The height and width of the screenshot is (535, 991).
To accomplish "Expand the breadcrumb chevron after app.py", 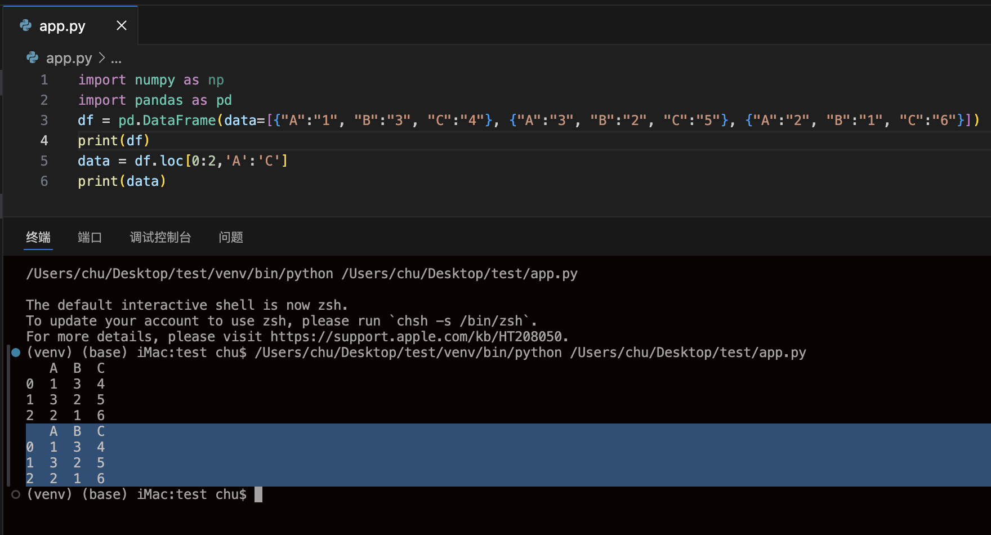I will [102, 57].
